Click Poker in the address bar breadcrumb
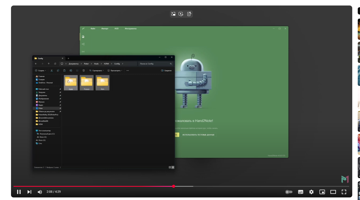The height and width of the screenshot is (200, 360). click(x=86, y=64)
